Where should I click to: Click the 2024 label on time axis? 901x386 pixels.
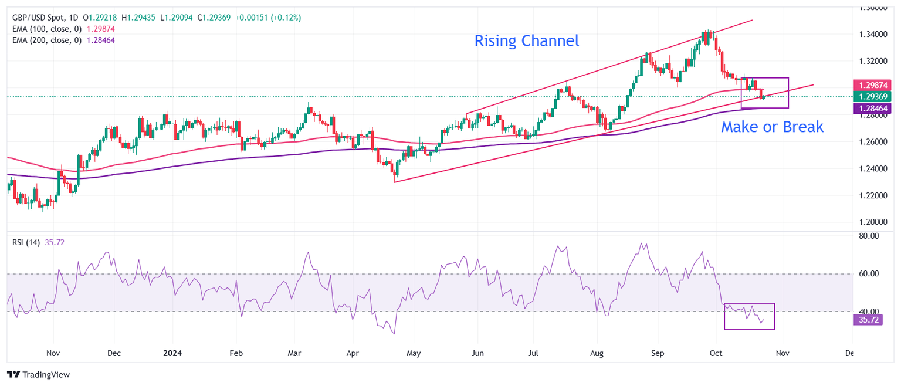coord(173,354)
